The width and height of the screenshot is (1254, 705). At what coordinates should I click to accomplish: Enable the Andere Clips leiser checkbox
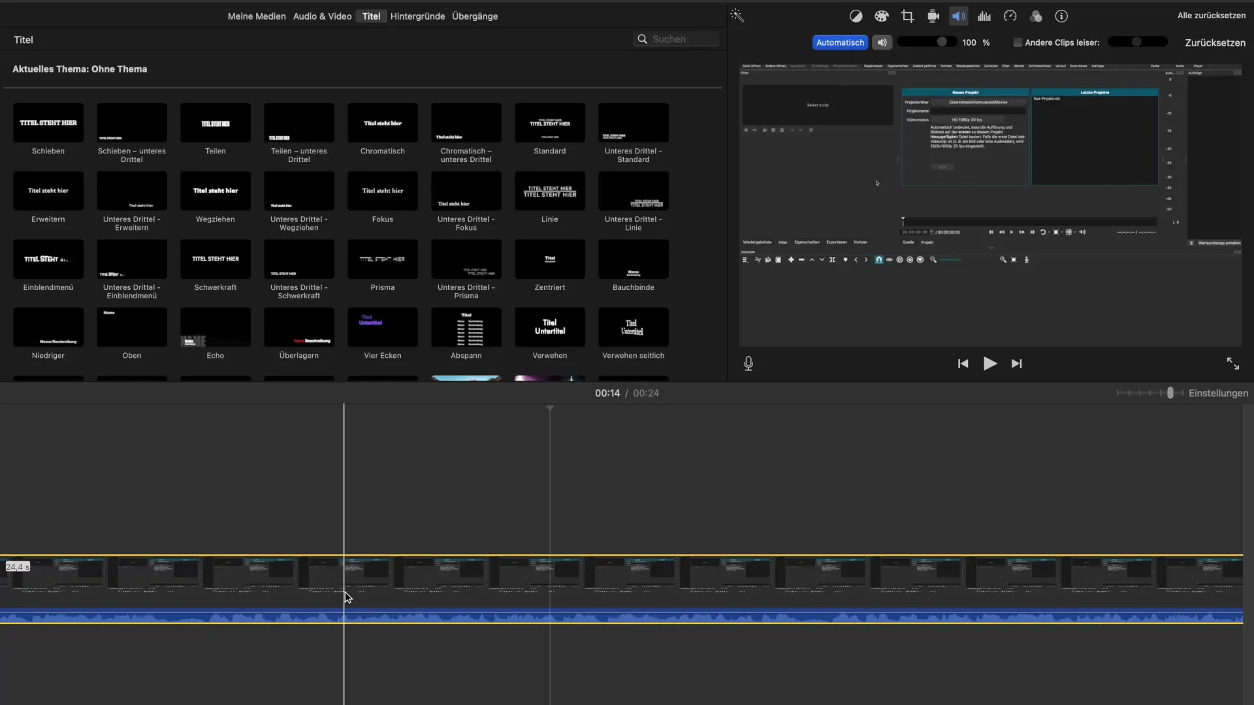pos(1018,42)
